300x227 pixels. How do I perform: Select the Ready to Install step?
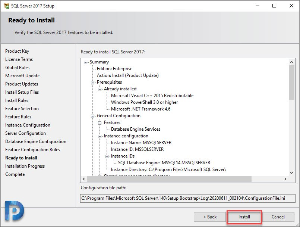pos(21,158)
